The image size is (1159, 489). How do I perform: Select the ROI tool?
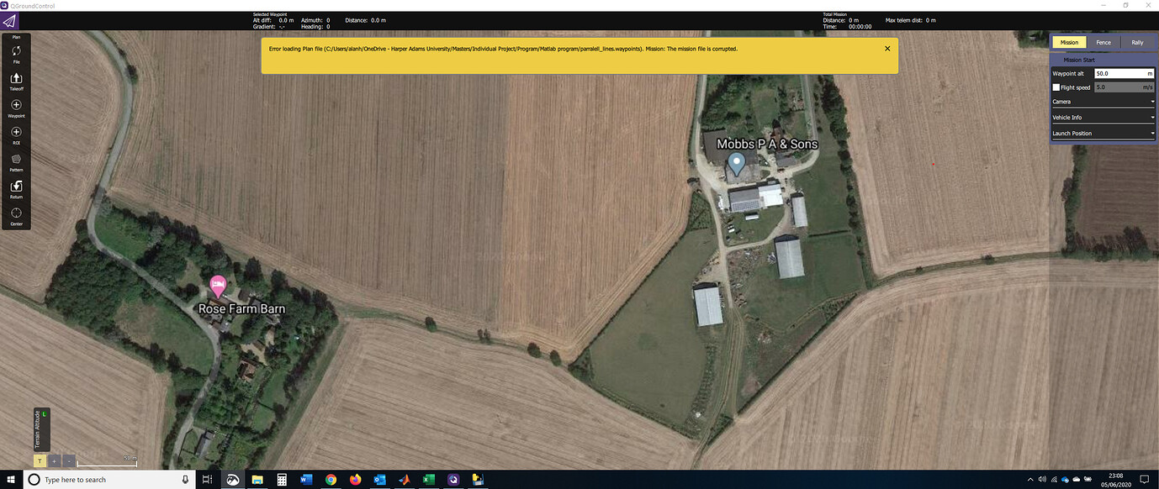click(16, 134)
